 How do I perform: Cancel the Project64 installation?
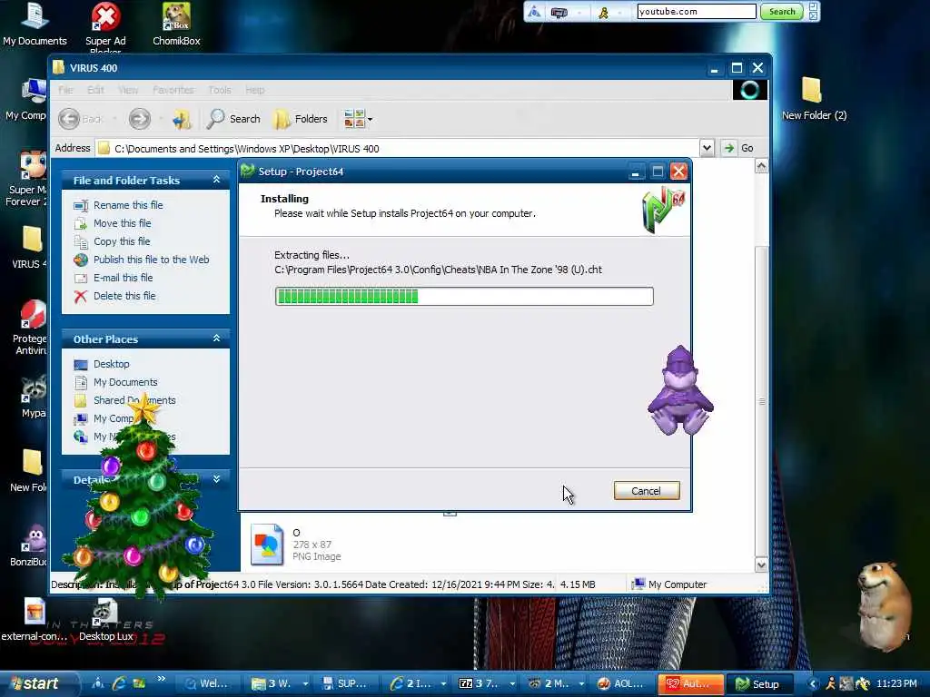647,491
